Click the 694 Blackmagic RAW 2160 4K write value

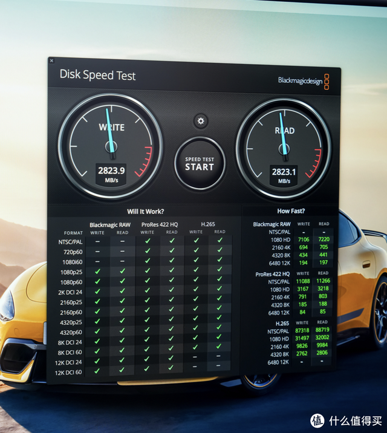pyautogui.click(x=304, y=247)
